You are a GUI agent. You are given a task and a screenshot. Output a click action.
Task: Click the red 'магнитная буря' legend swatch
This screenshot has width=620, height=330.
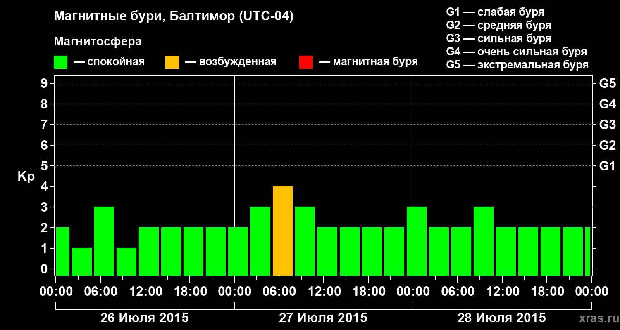pos(306,62)
